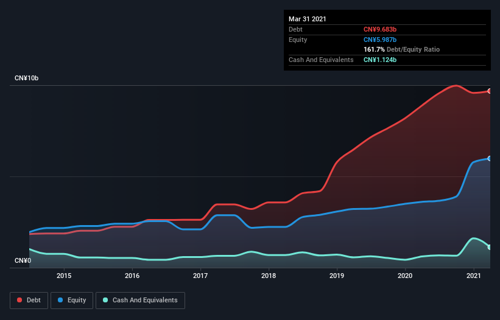Click the 2015 x-axis label
Screen dimensions: 500x320
click(x=64, y=276)
